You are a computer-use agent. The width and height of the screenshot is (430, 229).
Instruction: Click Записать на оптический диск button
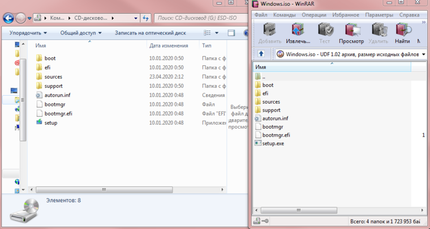coord(150,33)
